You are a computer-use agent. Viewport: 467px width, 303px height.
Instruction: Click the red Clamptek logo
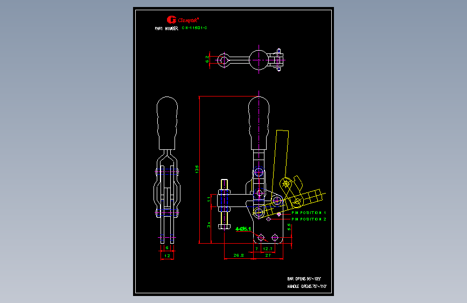click(183, 20)
